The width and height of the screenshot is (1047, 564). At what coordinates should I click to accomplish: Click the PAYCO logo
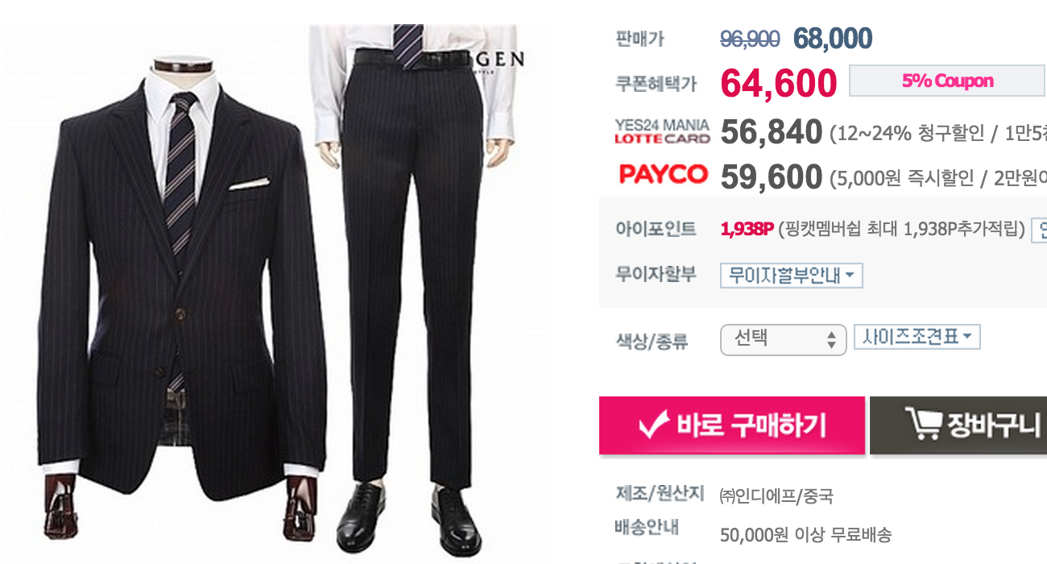(663, 174)
